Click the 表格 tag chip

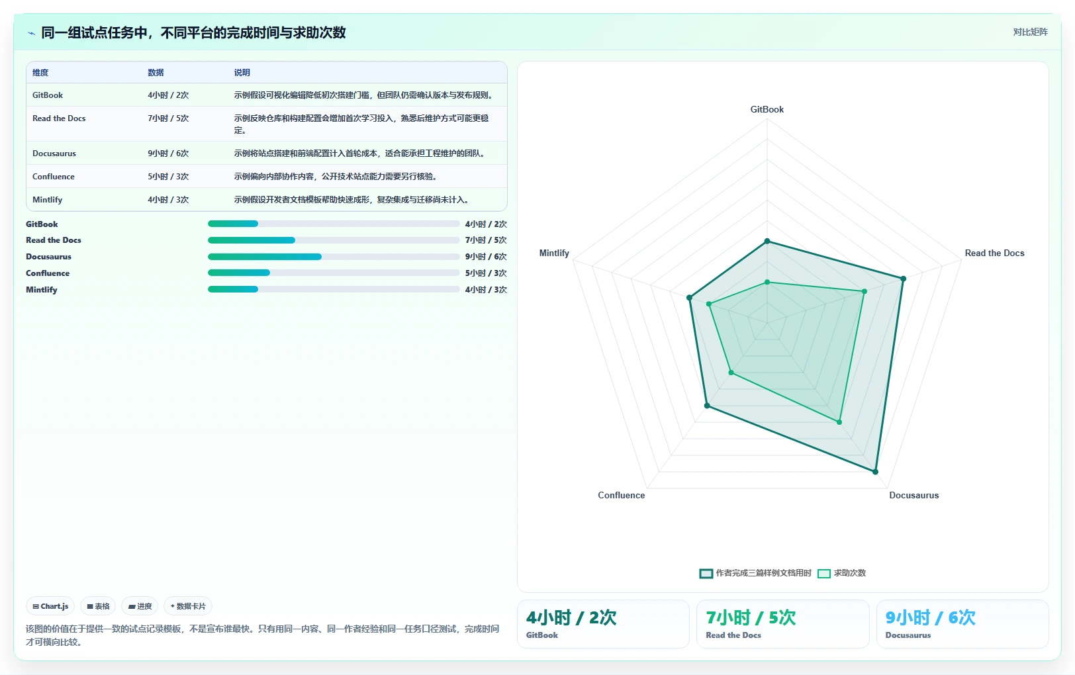(98, 606)
